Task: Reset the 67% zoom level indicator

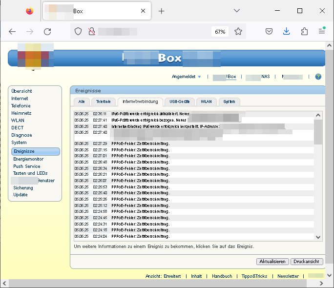Action: [x=219, y=31]
